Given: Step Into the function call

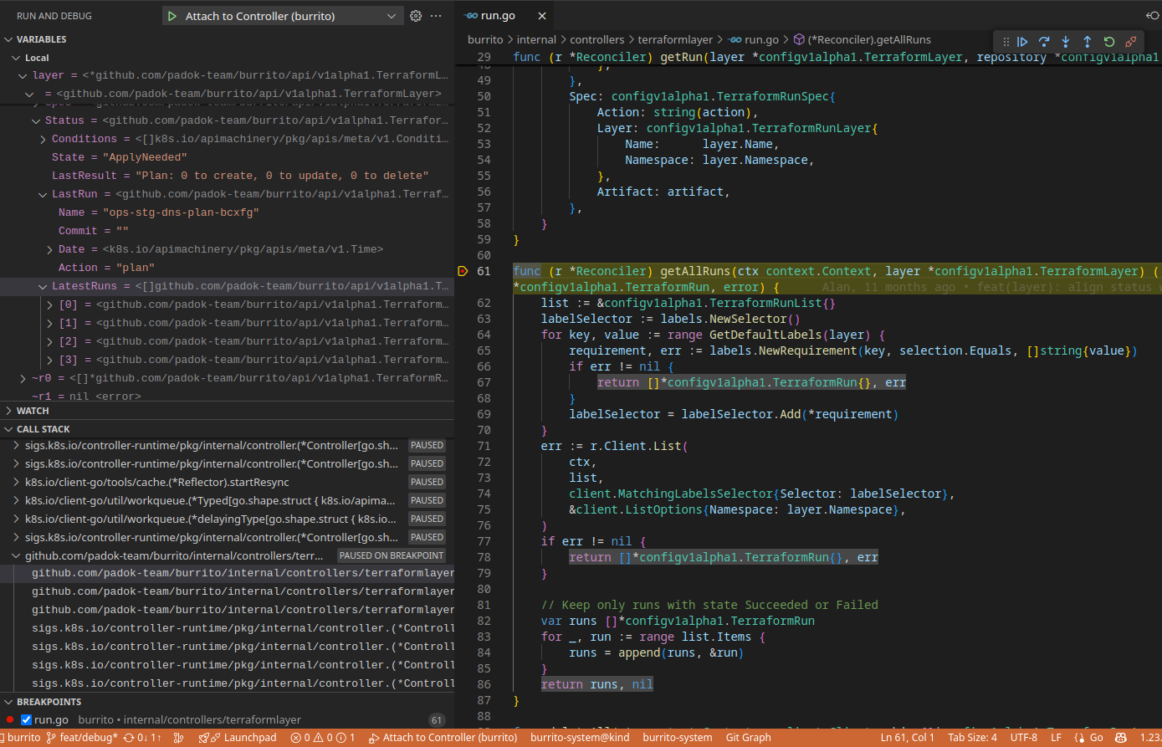Looking at the screenshot, I should pyautogui.click(x=1065, y=41).
